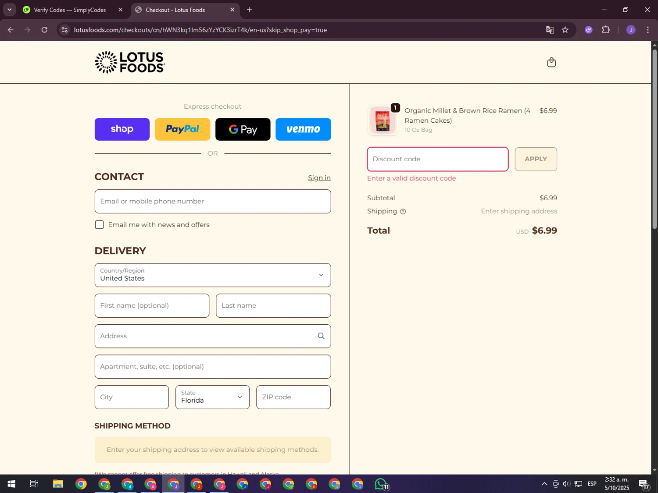Open a new browser tab
The width and height of the screenshot is (658, 493).
[249, 10]
